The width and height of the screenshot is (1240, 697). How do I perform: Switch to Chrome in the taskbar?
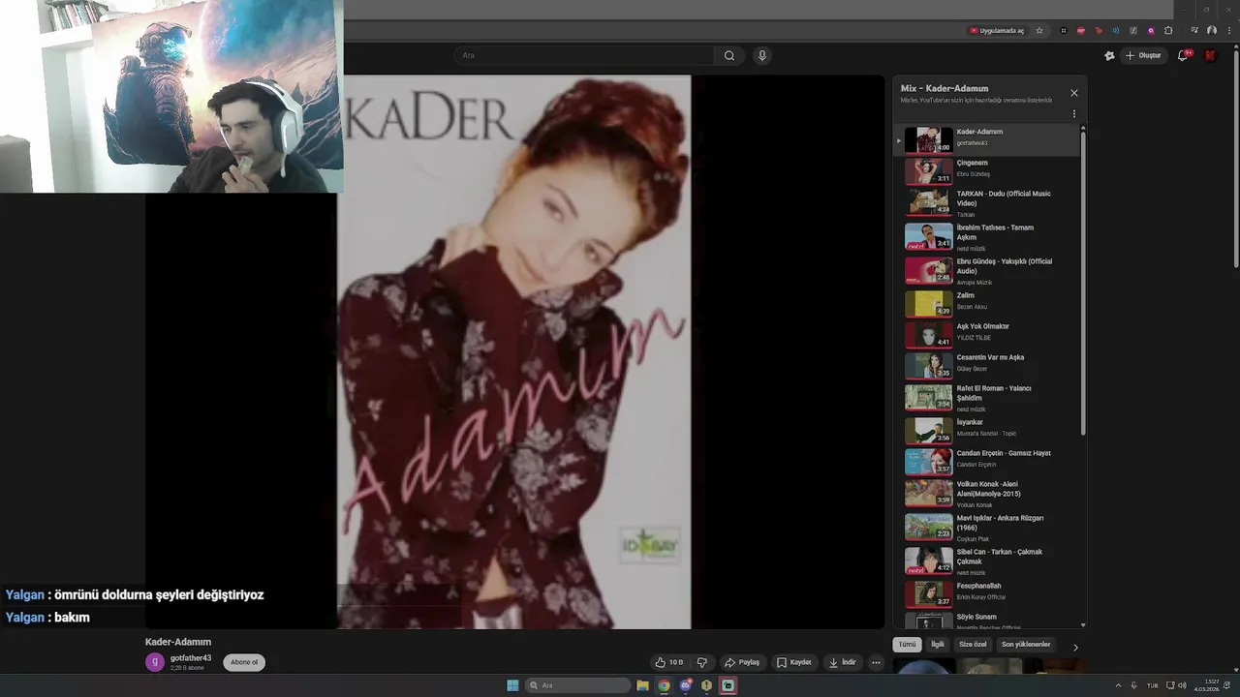point(664,685)
